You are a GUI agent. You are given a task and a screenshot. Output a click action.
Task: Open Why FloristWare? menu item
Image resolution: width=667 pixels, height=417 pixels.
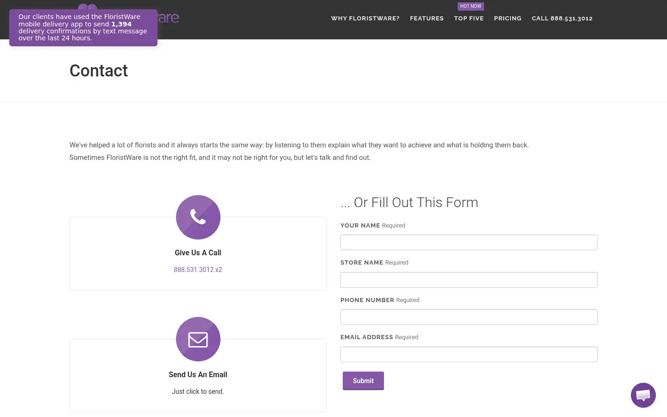365,19
